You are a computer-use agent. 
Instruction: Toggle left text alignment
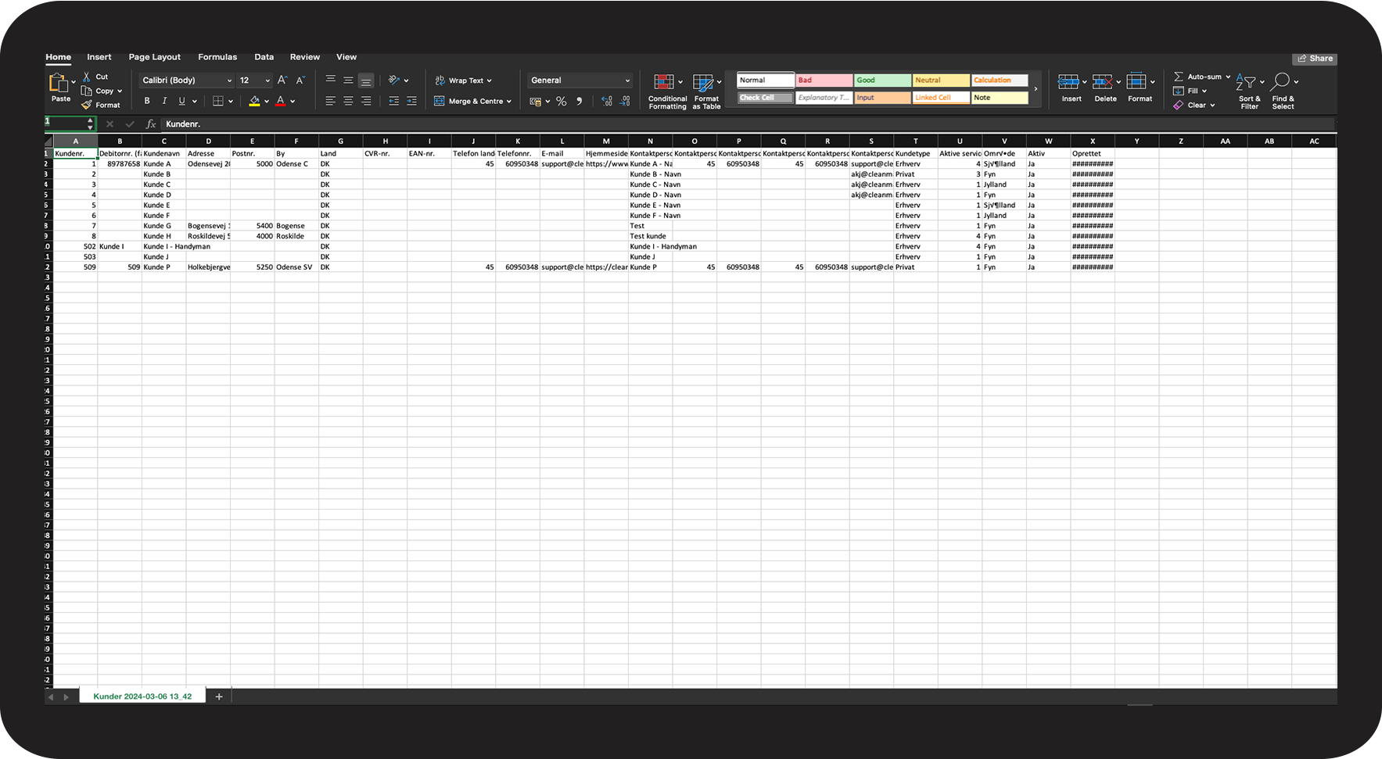click(x=330, y=101)
